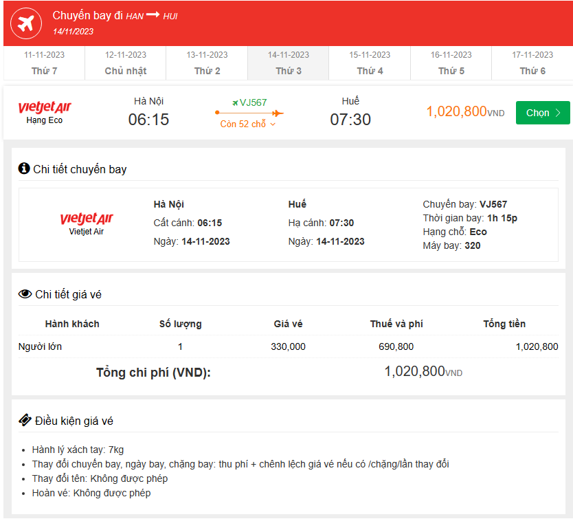Viewport: 573px width, 519px height.
Task: Expand the Còn 52 chỗ seat dropdown
Action: click(x=248, y=124)
